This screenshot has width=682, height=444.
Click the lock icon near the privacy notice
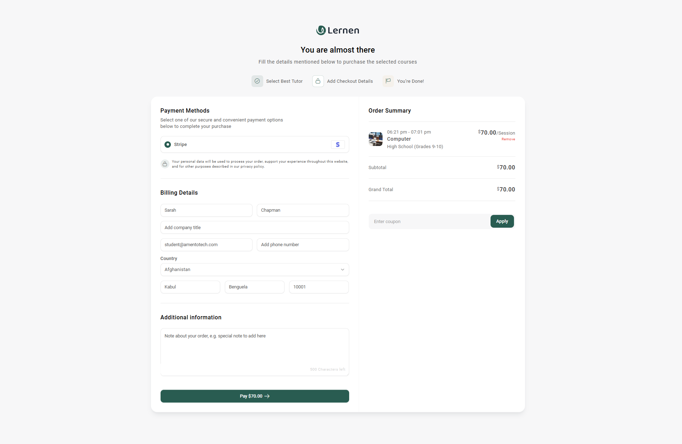pos(164,164)
